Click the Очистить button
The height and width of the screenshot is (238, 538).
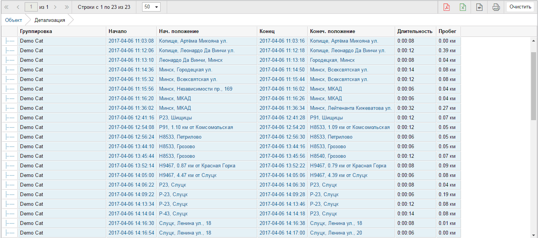pos(520,7)
